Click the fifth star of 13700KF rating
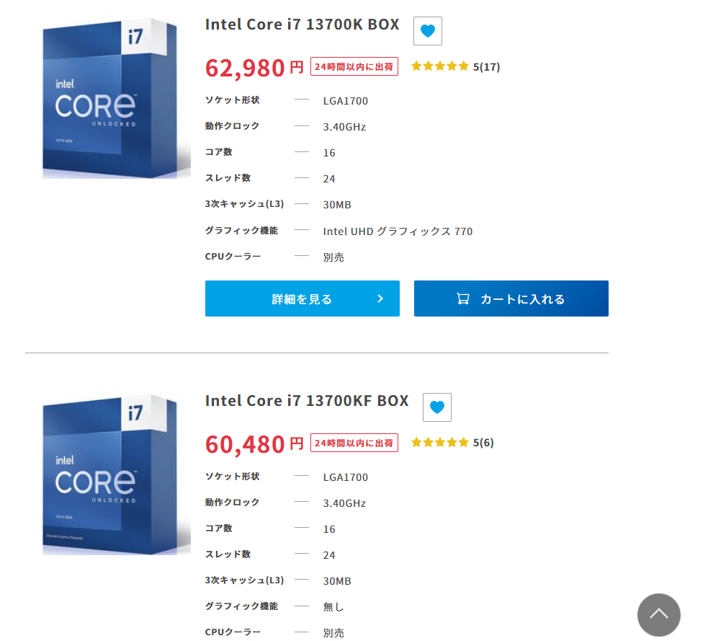708x641 pixels. click(464, 442)
